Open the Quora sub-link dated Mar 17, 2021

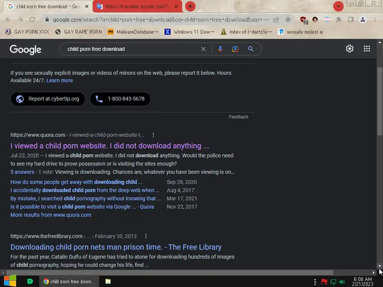(86, 199)
